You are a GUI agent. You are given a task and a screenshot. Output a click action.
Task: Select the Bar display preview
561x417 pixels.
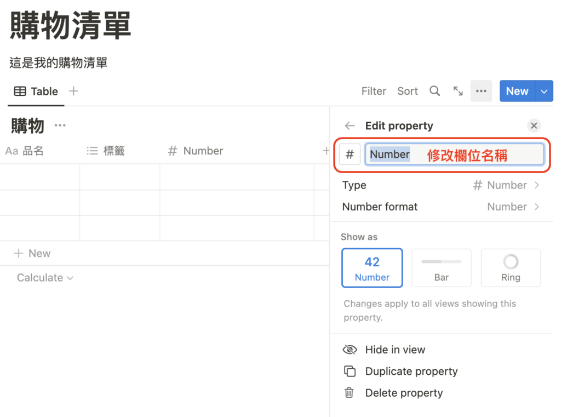tap(441, 267)
